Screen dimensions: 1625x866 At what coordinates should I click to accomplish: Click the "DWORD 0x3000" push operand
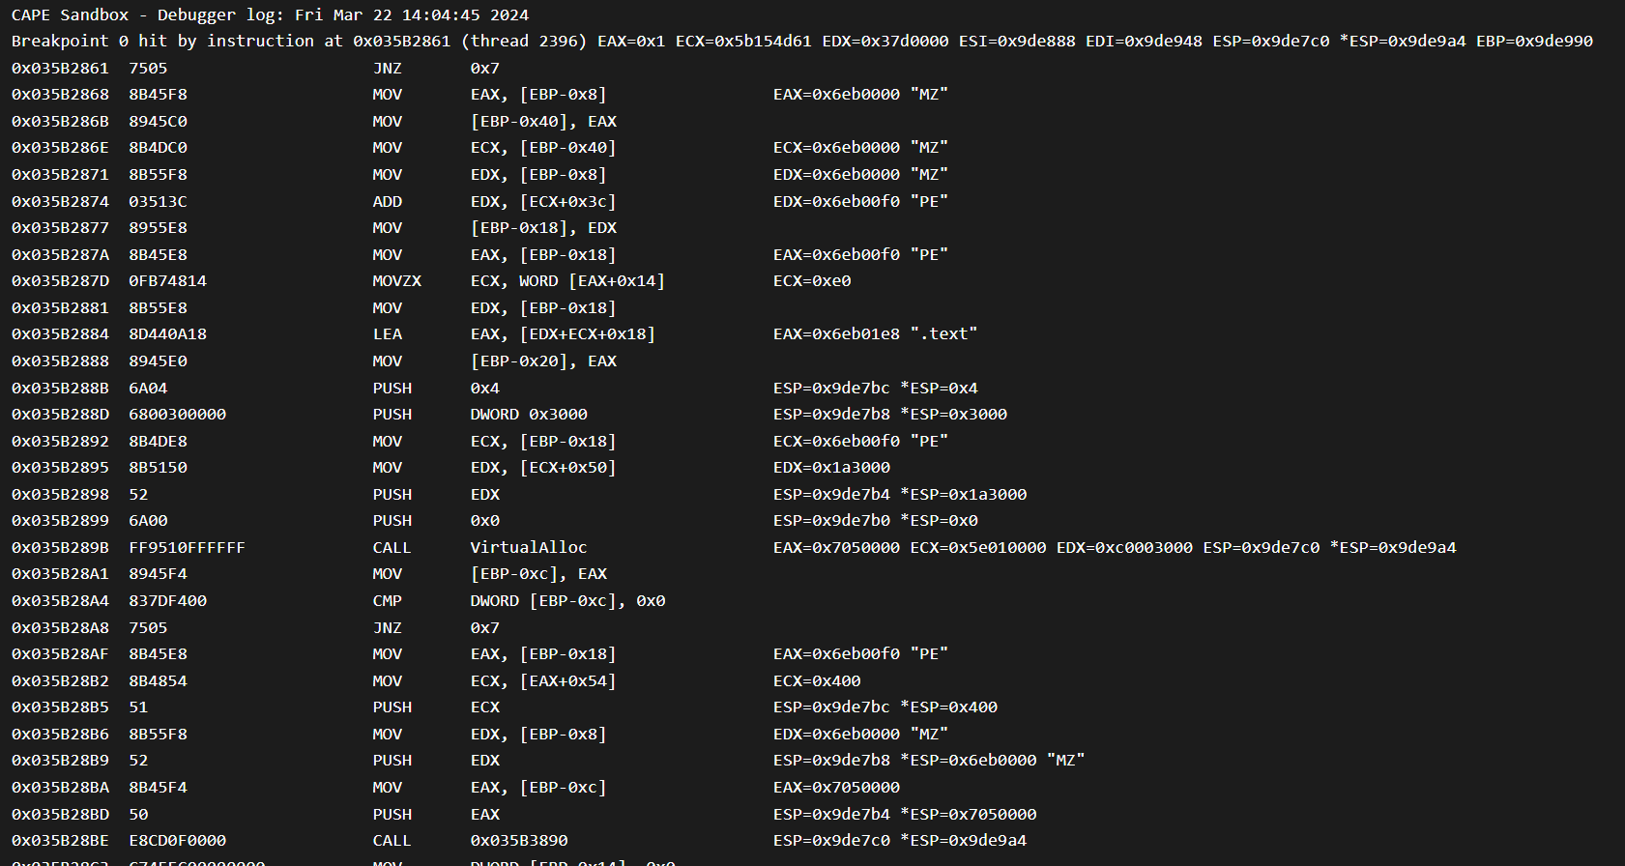click(528, 414)
